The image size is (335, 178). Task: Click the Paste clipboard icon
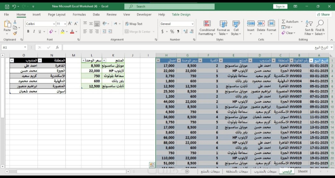7,24
